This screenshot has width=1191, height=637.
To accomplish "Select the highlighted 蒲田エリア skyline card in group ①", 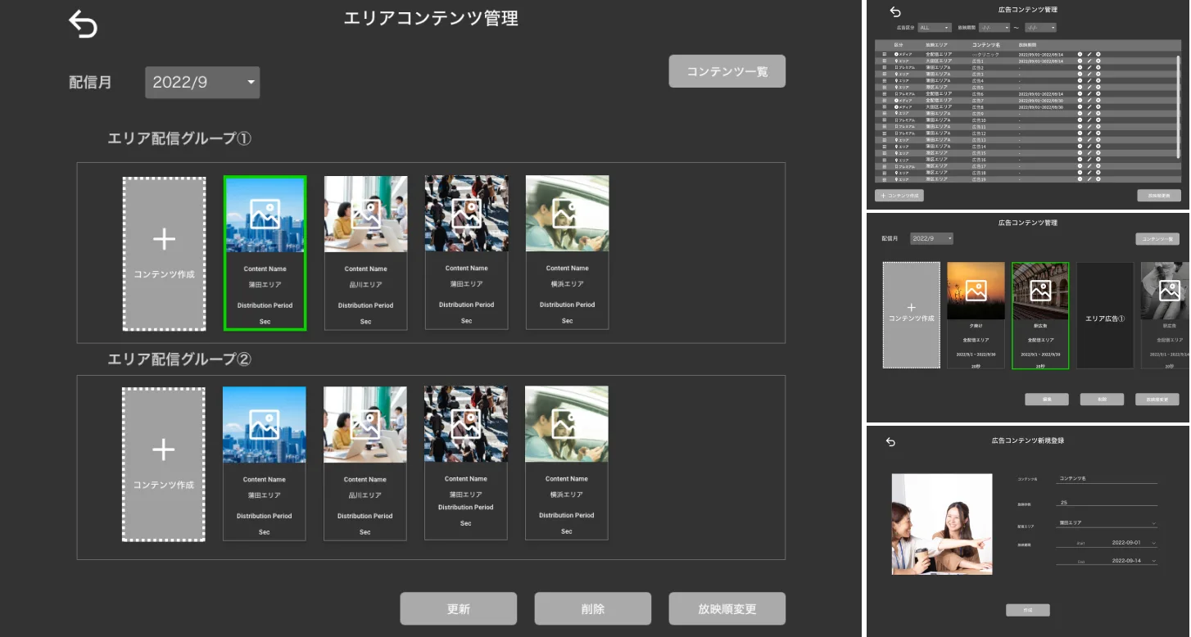I will pyautogui.click(x=265, y=253).
